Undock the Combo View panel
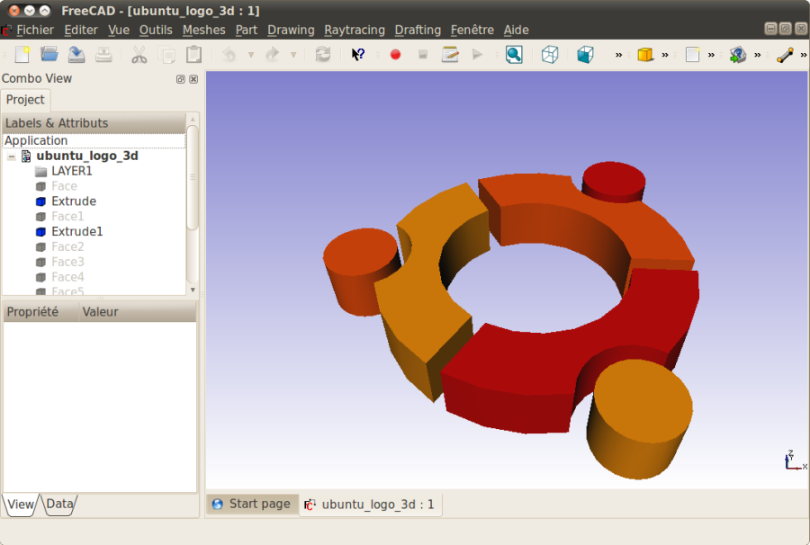The width and height of the screenshot is (810, 545). coord(180,79)
